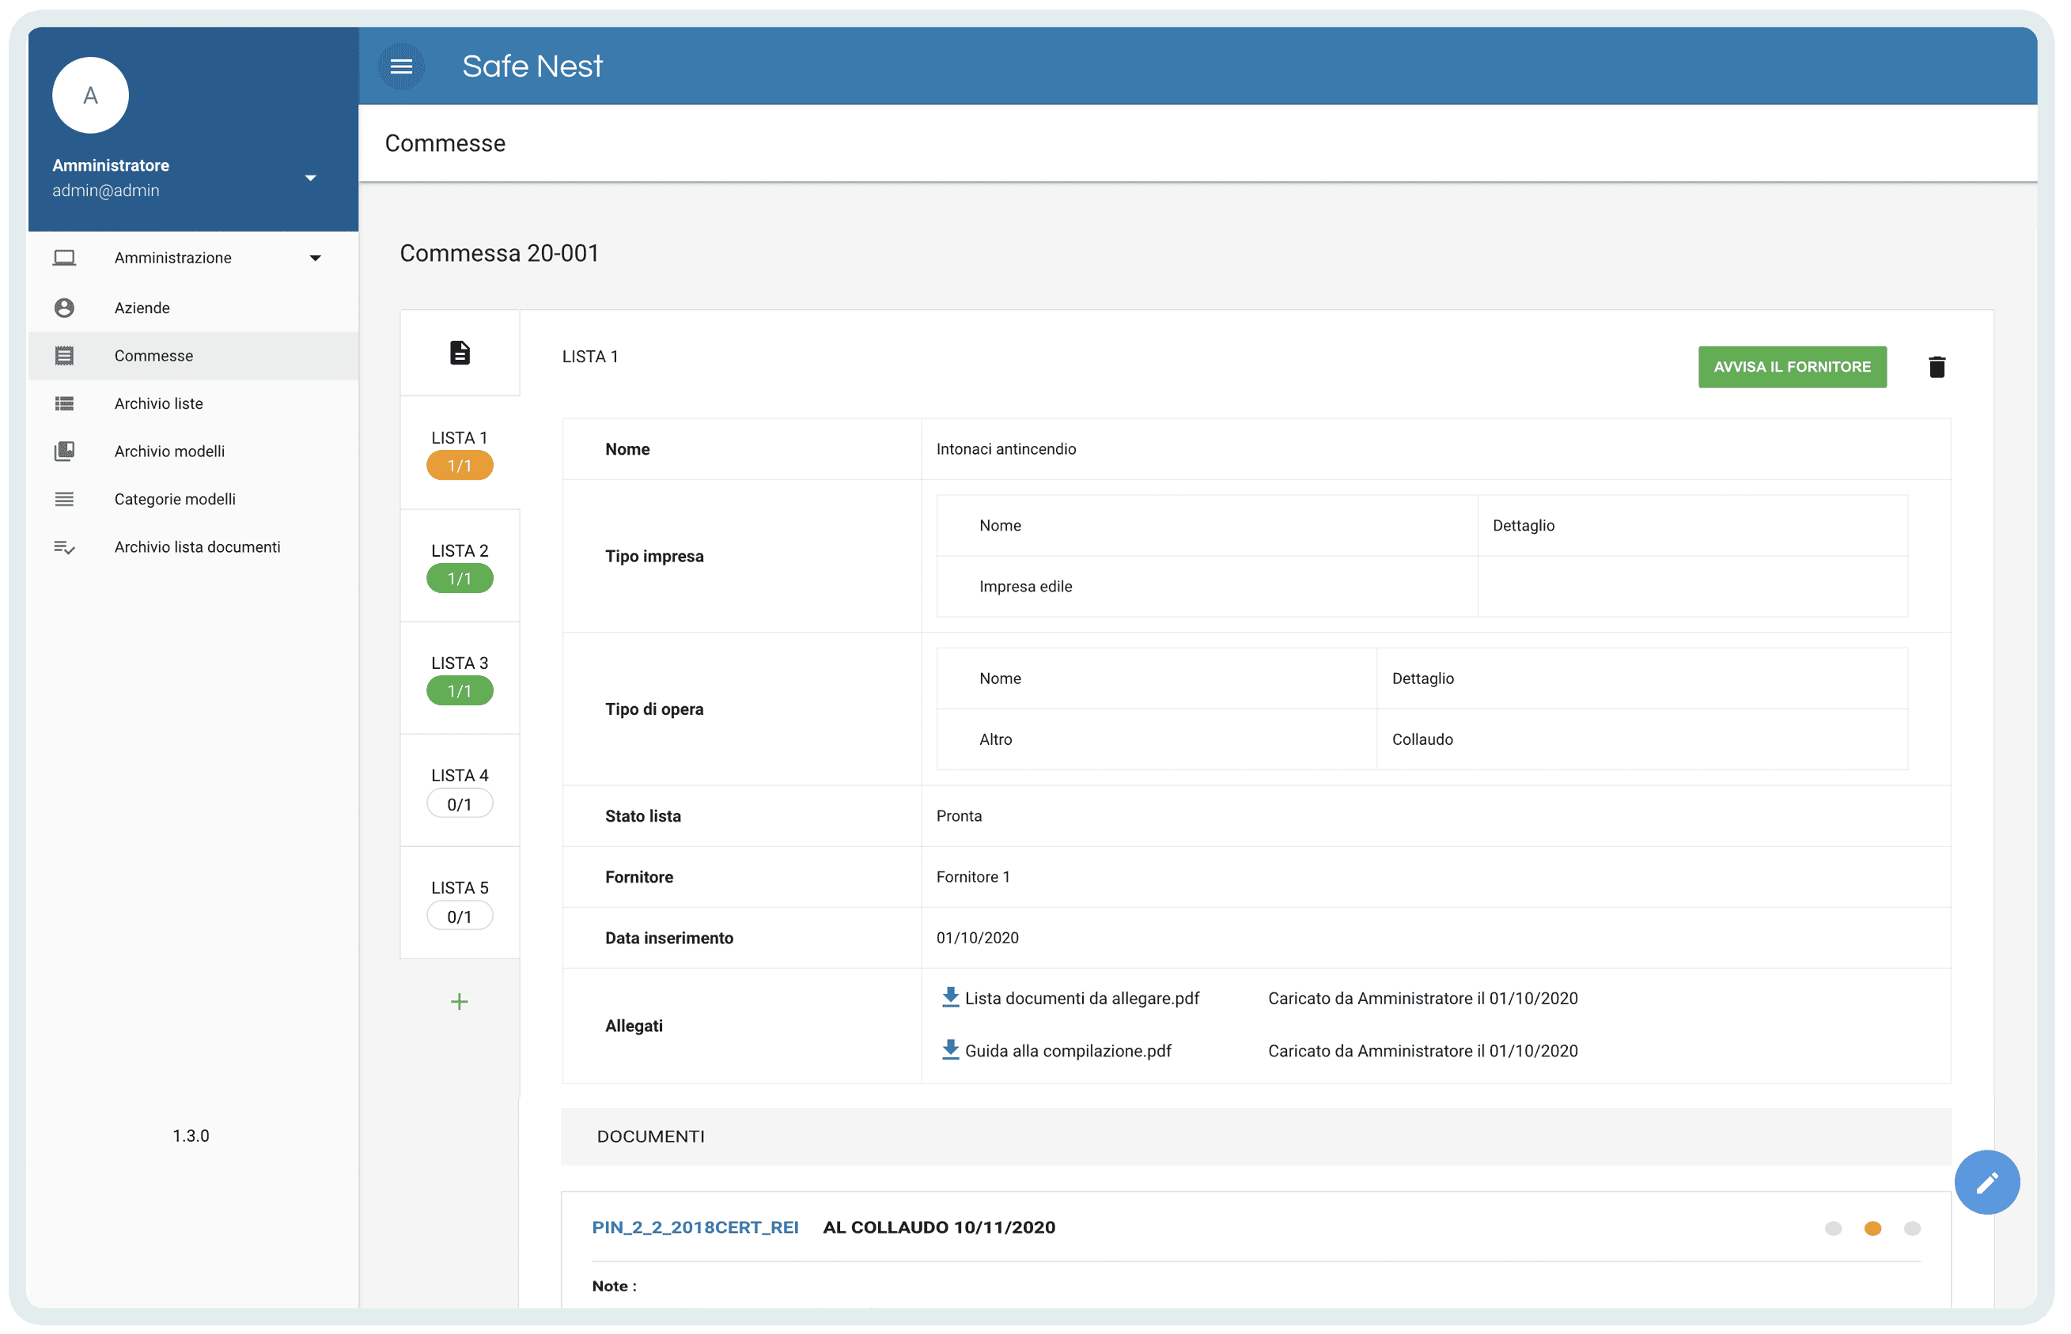Click the document icon above the lists

coord(460,353)
